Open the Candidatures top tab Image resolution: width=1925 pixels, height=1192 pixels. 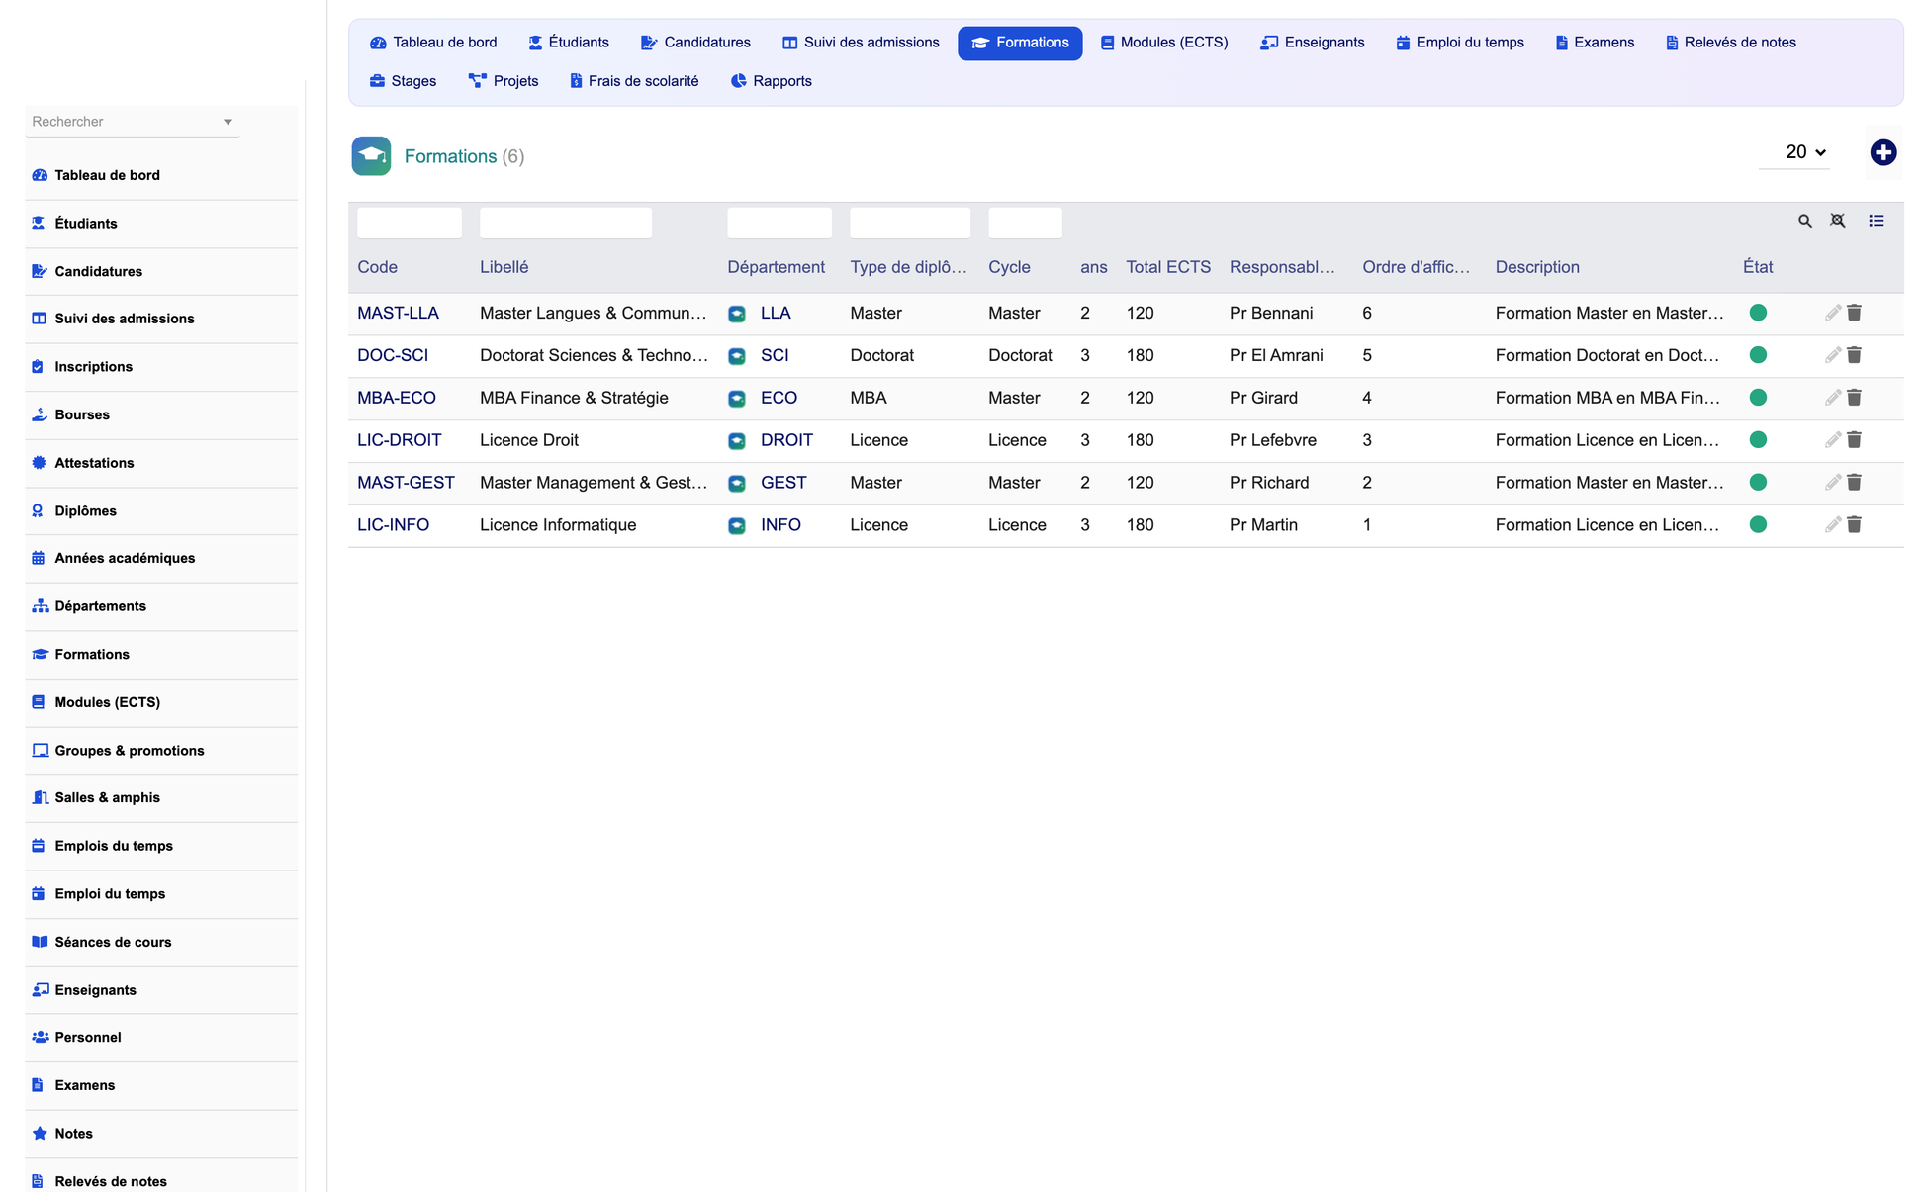click(695, 43)
